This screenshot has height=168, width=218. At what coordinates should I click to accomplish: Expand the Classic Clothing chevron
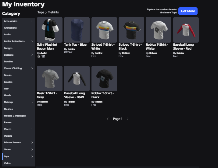click(x=32, y=68)
